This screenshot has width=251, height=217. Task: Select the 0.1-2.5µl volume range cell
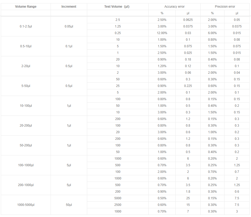[x=26, y=26]
